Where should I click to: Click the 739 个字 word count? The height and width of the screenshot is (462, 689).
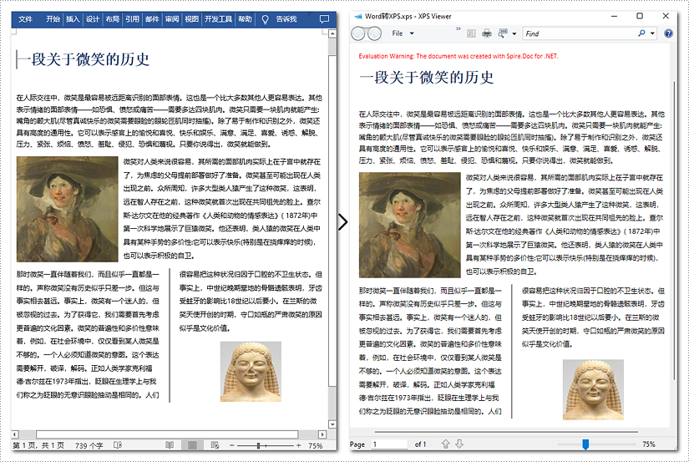89,445
